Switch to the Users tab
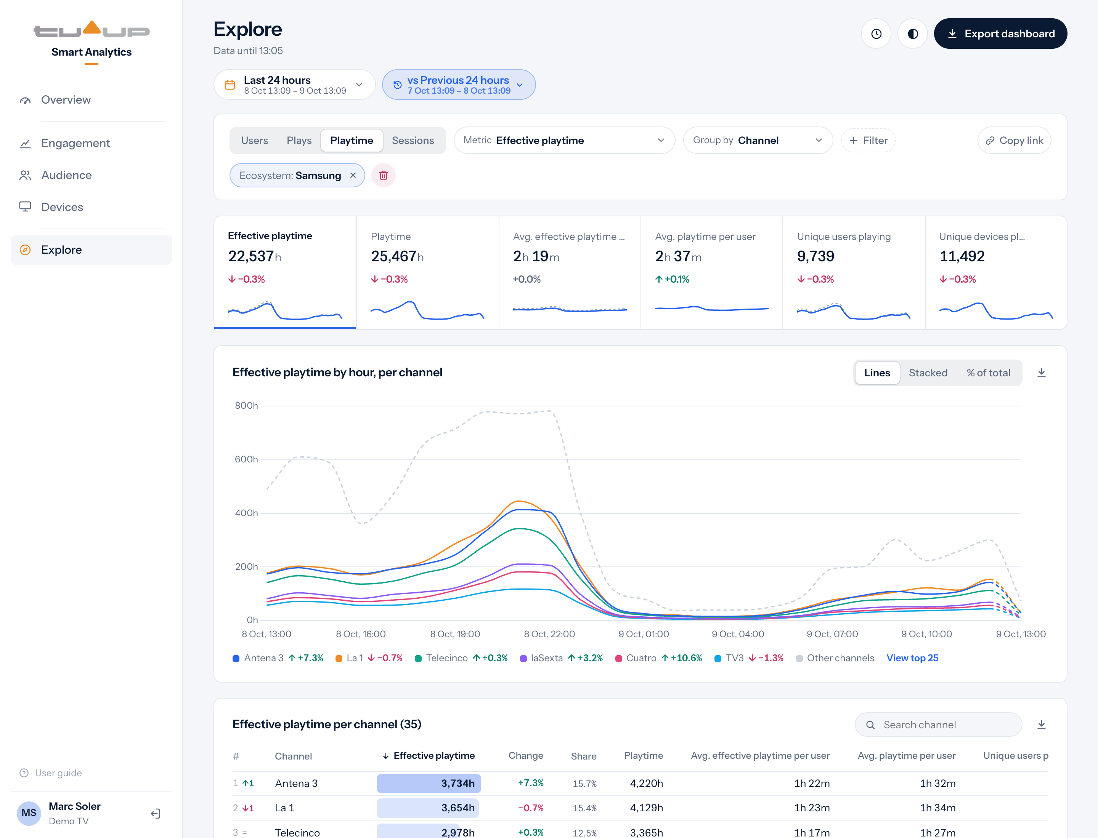The image size is (1098, 838). pos(254,141)
